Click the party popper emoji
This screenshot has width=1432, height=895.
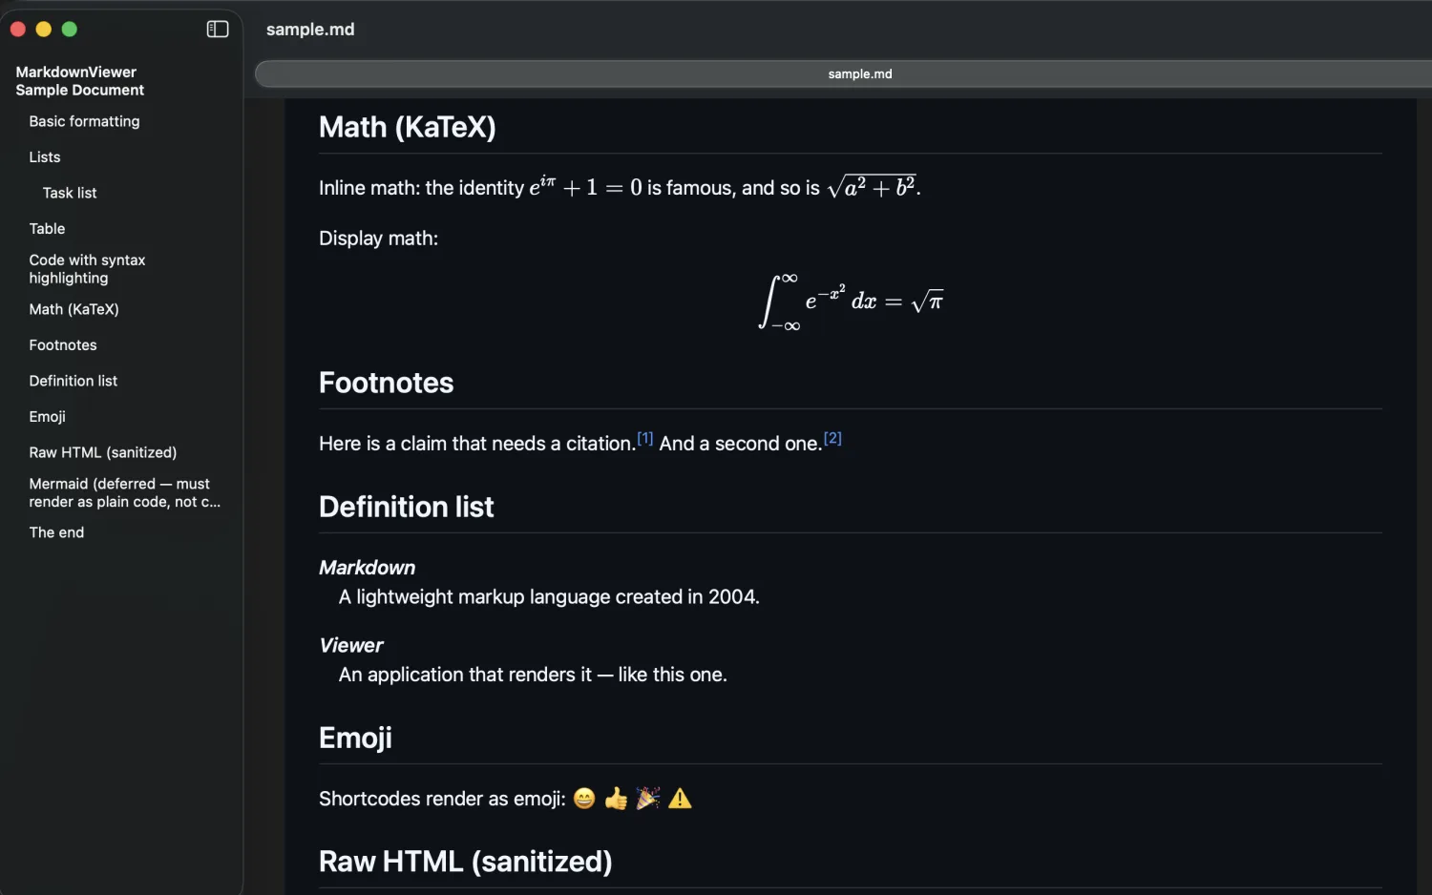pos(648,799)
